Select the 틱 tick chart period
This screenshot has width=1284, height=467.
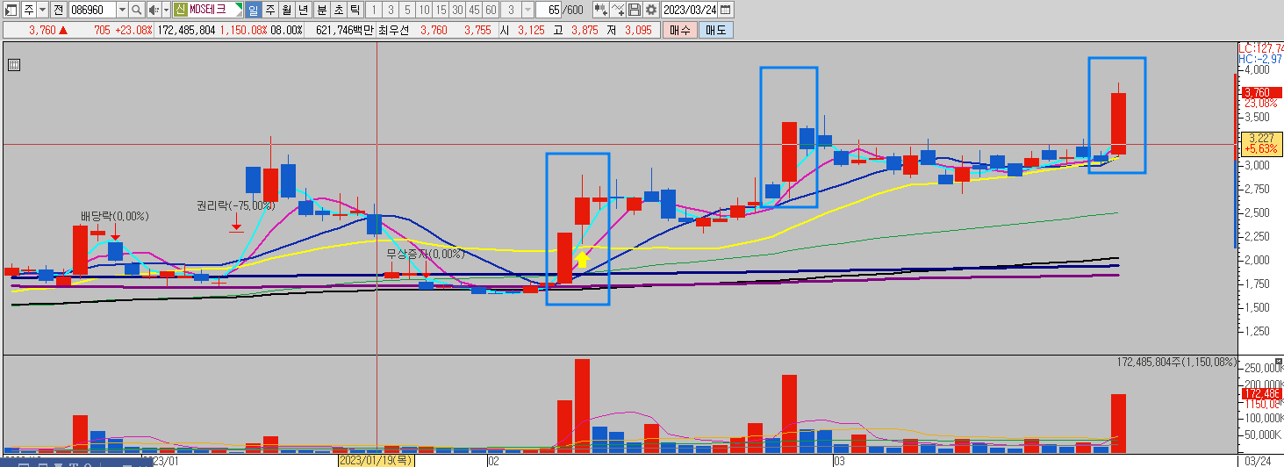point(355,10)
